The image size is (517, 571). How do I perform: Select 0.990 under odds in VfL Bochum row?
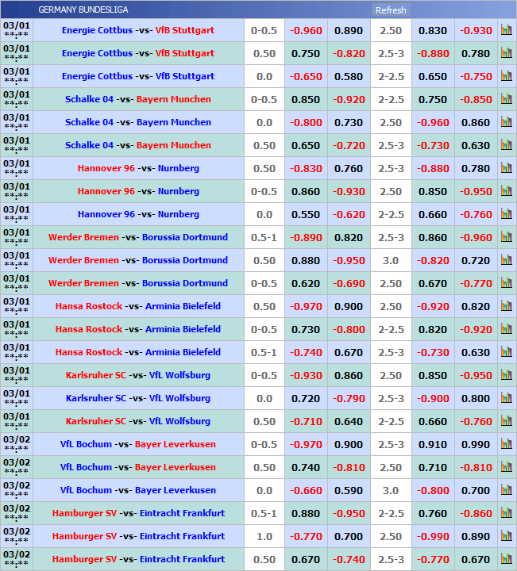(476, 445)
